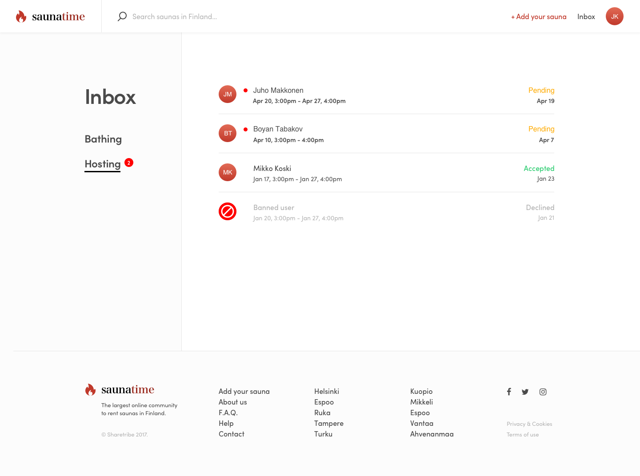640x476 pixels.
Task: Click the JK profile avatar in top bar
Action: [615, 16]
